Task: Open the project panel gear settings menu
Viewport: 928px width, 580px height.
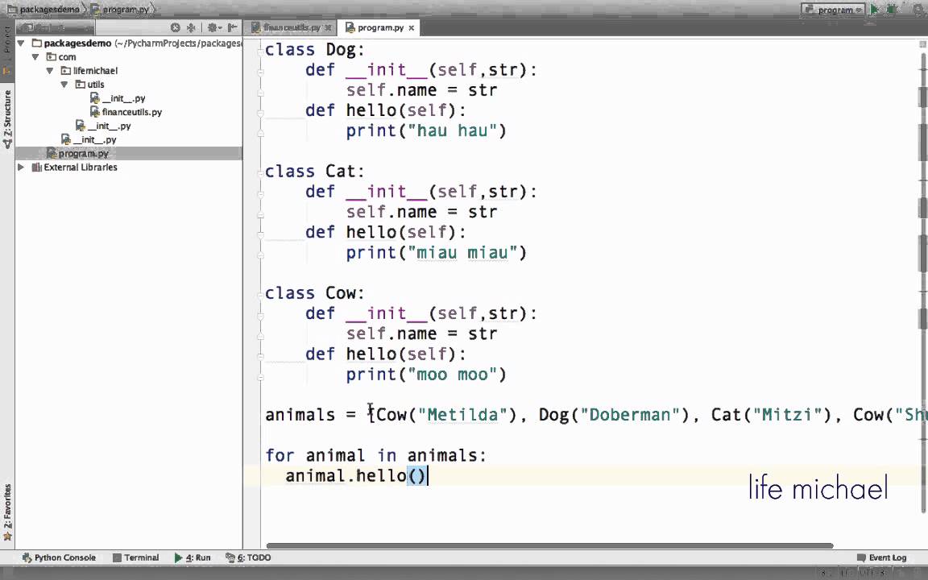Action: click(x=213, y=28)
